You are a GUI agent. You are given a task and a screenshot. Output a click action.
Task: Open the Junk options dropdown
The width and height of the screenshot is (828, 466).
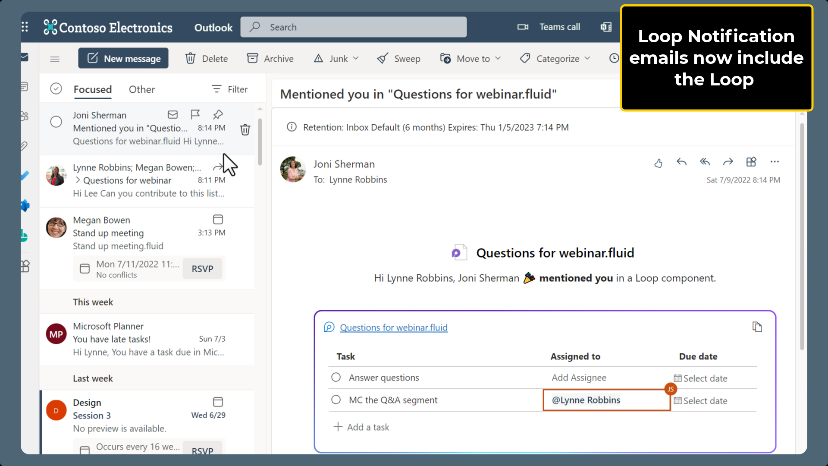356,58
